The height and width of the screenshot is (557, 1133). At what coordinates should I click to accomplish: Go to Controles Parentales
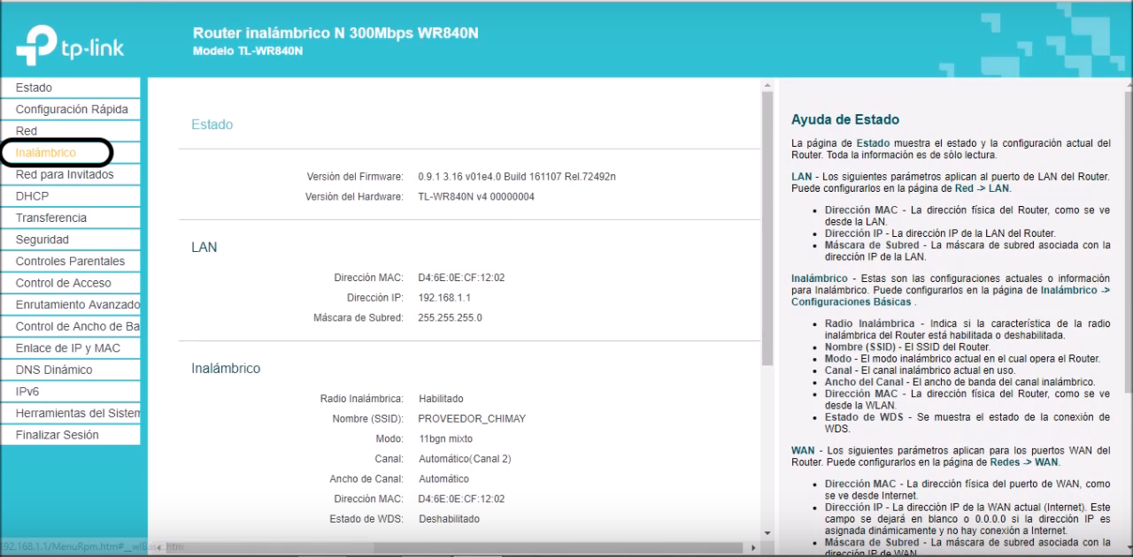(70, 261)
